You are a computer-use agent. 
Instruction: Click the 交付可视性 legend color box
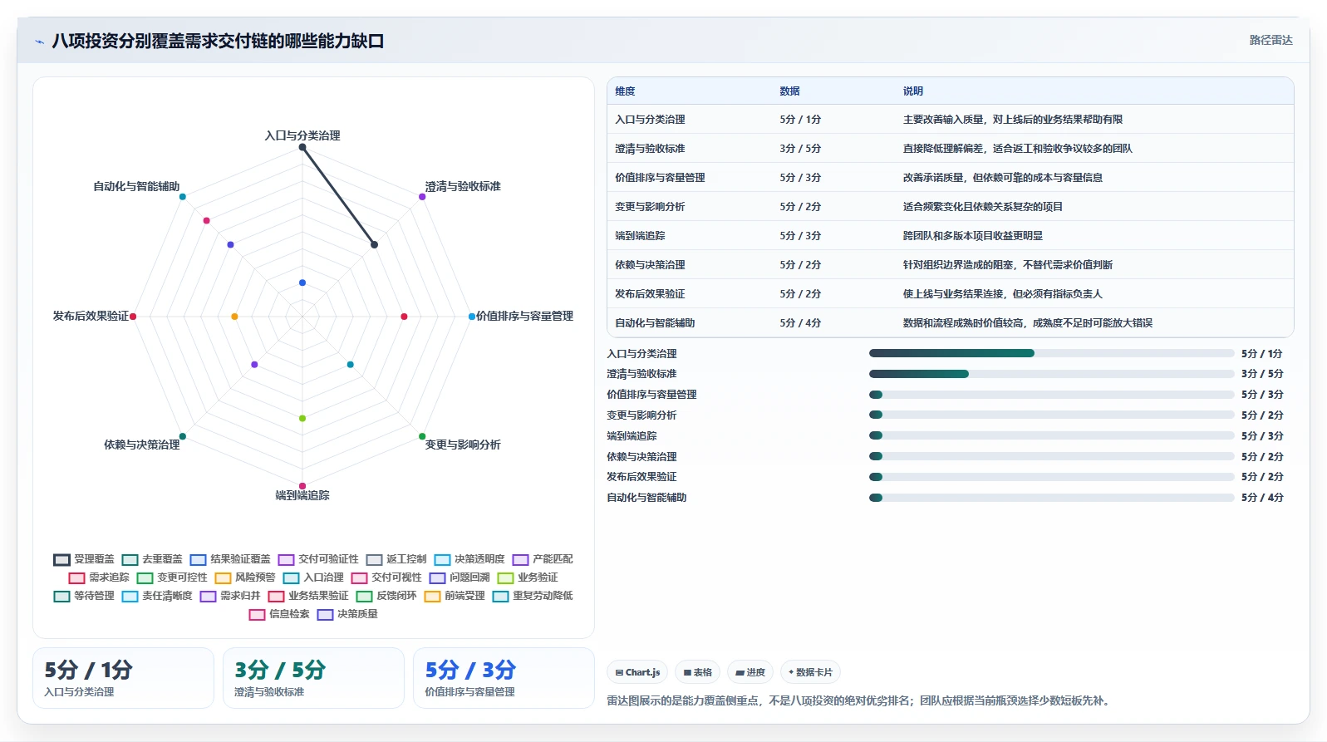359,577
